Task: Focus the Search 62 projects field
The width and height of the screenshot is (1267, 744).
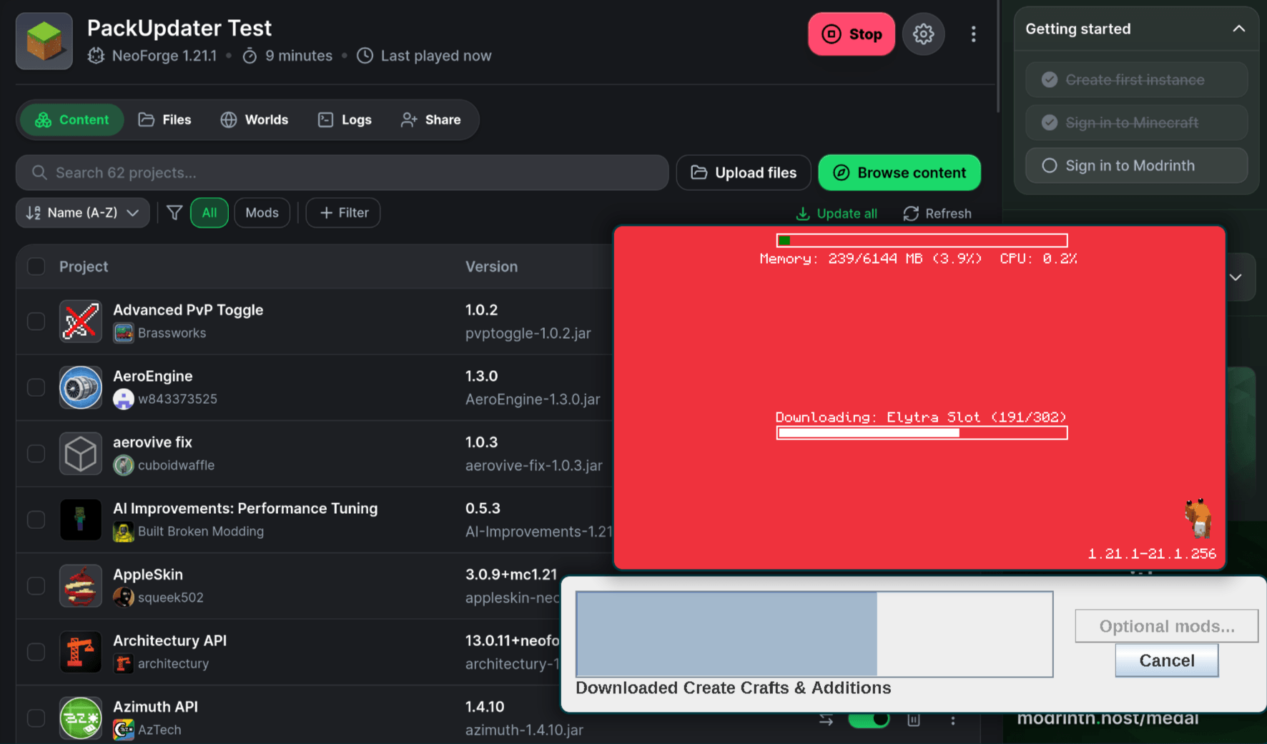Action: click(342, 173)
